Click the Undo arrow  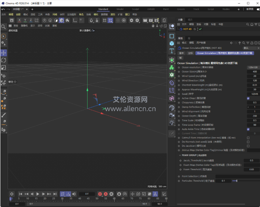point(3,9)
